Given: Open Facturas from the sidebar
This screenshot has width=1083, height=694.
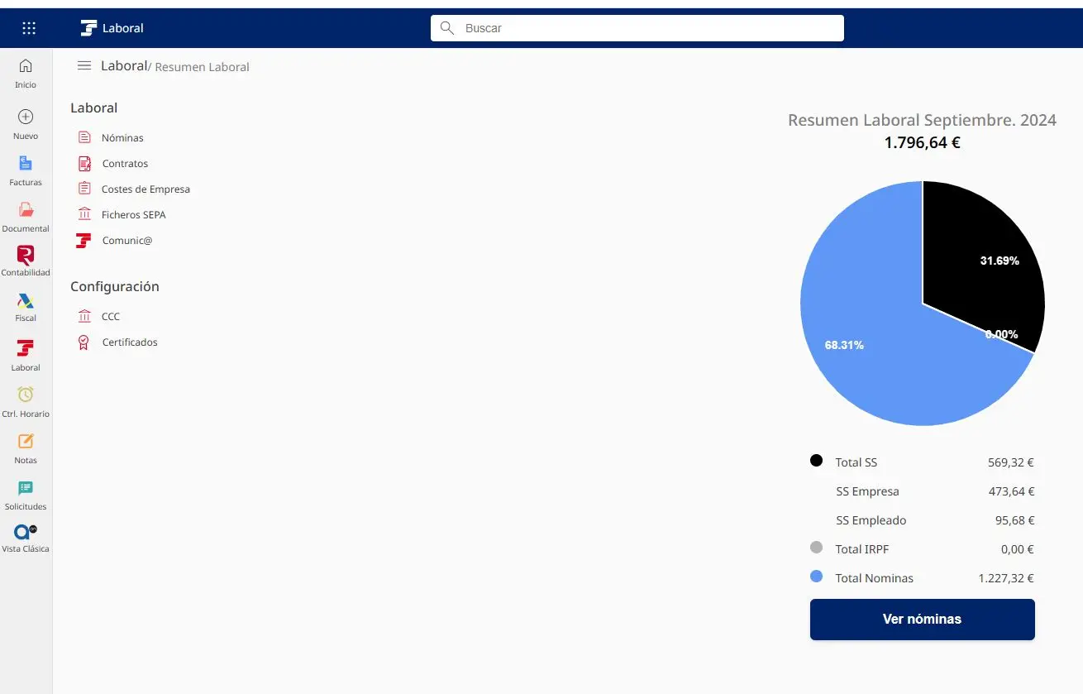Looking at the screenshot, I should [x=26, y=163].
